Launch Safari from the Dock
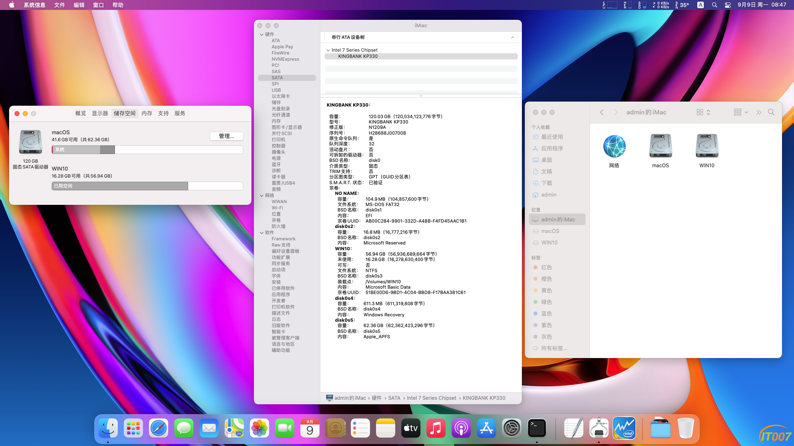 pyautogui.click(x=158, y=428)
